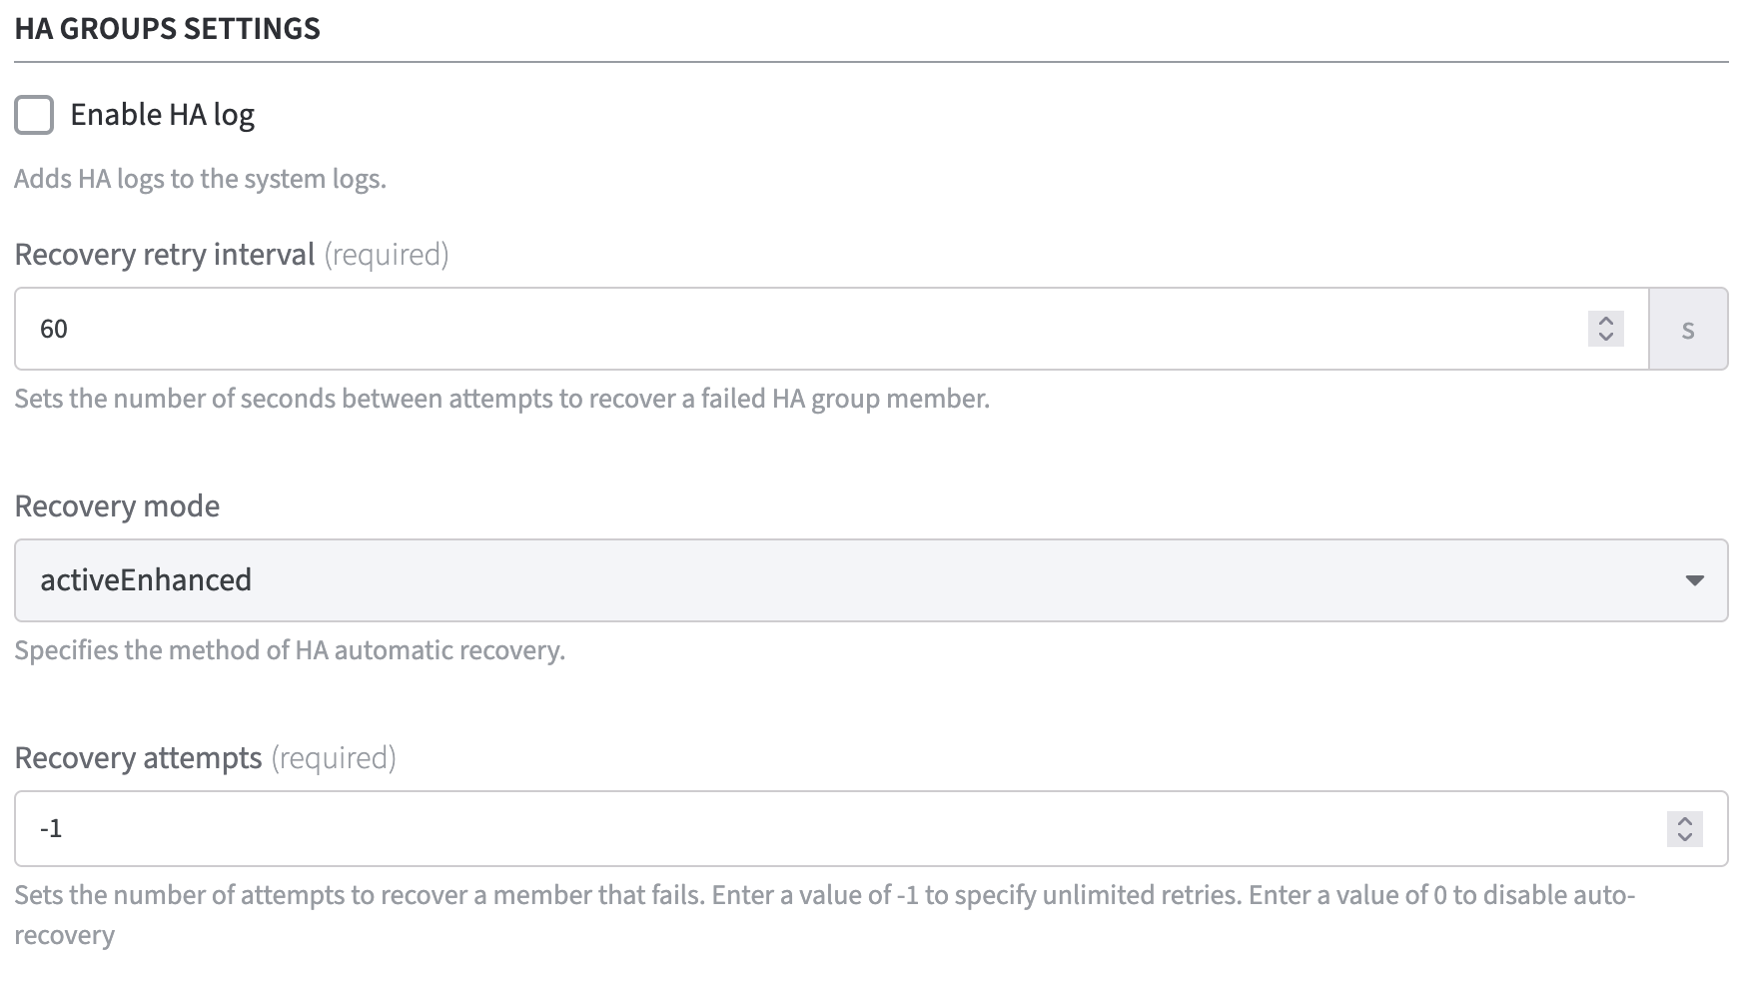Click the "Enable HA log" label text
This screenshot has height=981, width=1748.
[162, 115]
